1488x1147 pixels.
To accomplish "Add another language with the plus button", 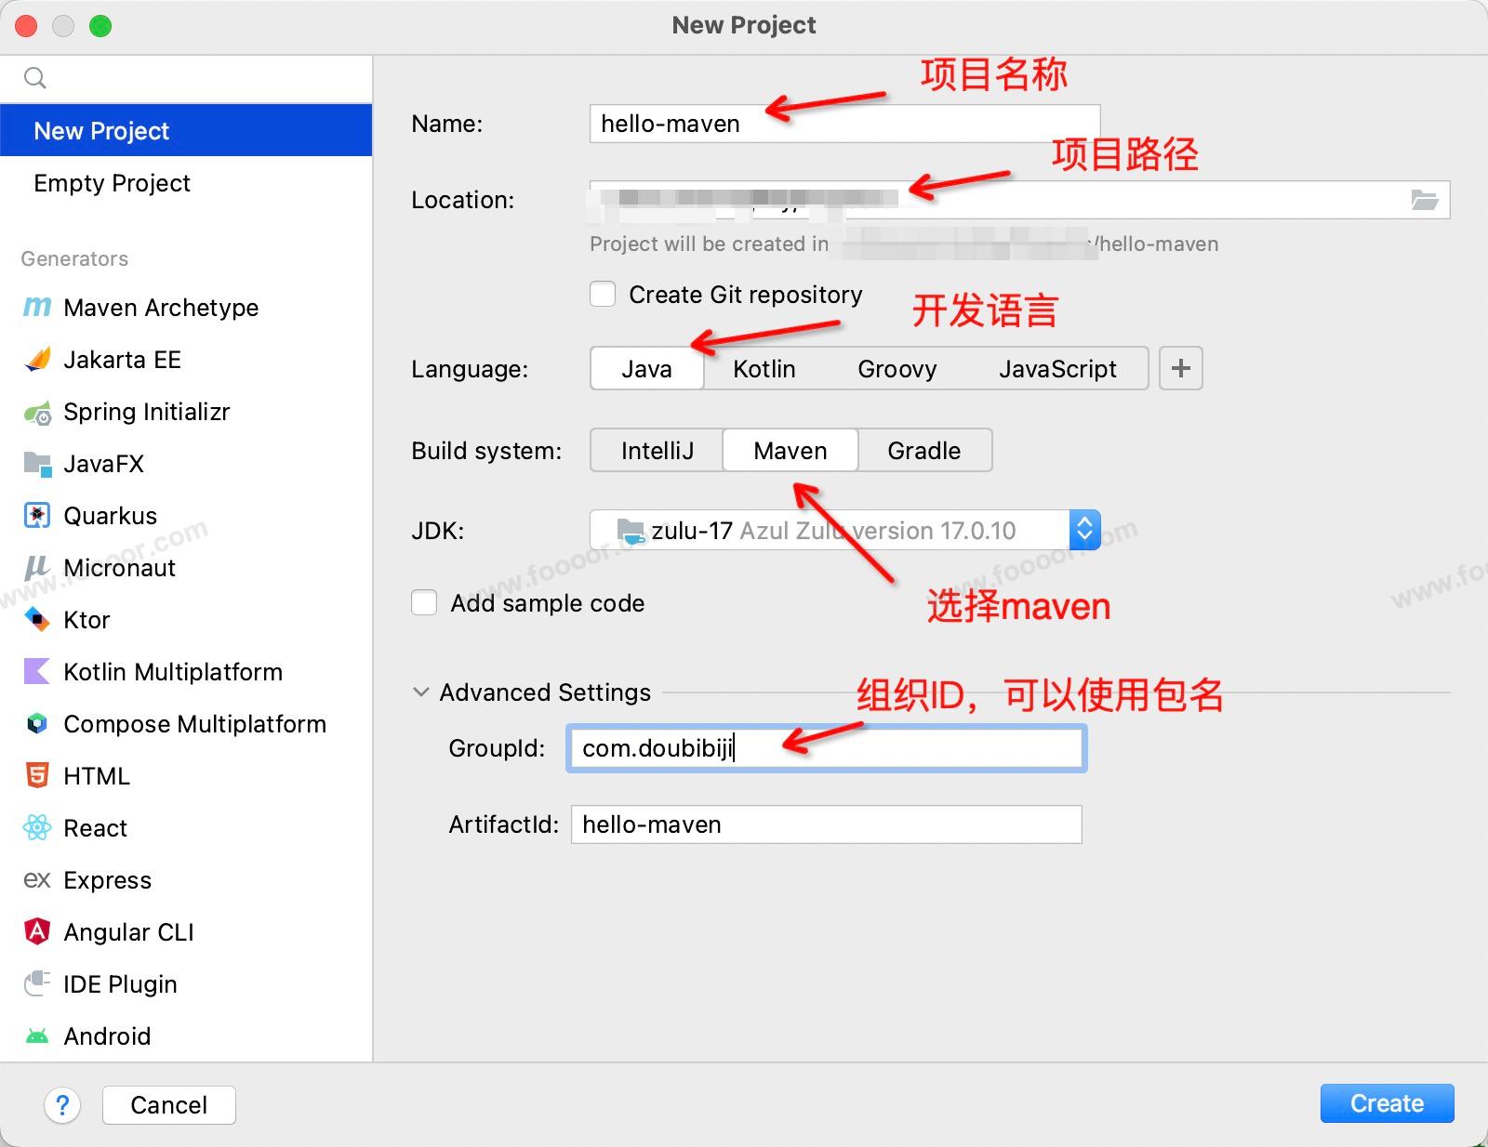I will [1180, 369].
